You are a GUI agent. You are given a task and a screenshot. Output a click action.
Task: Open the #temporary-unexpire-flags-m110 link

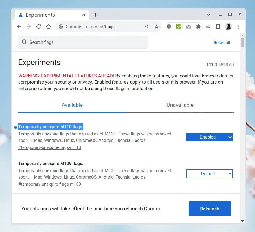point(50,147)
